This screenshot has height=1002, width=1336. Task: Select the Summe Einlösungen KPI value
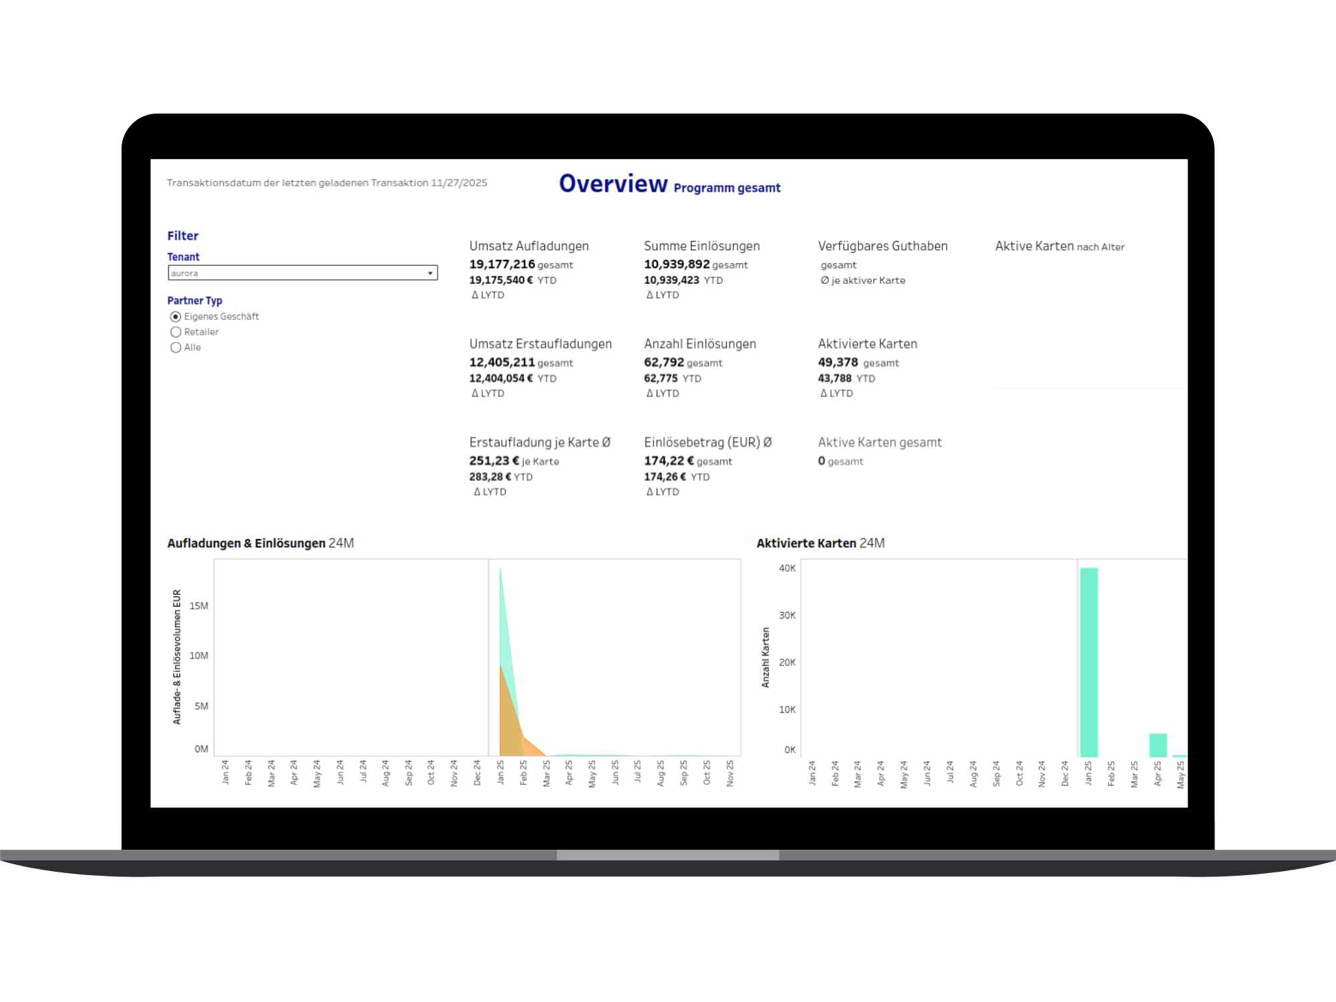(677, 265)
